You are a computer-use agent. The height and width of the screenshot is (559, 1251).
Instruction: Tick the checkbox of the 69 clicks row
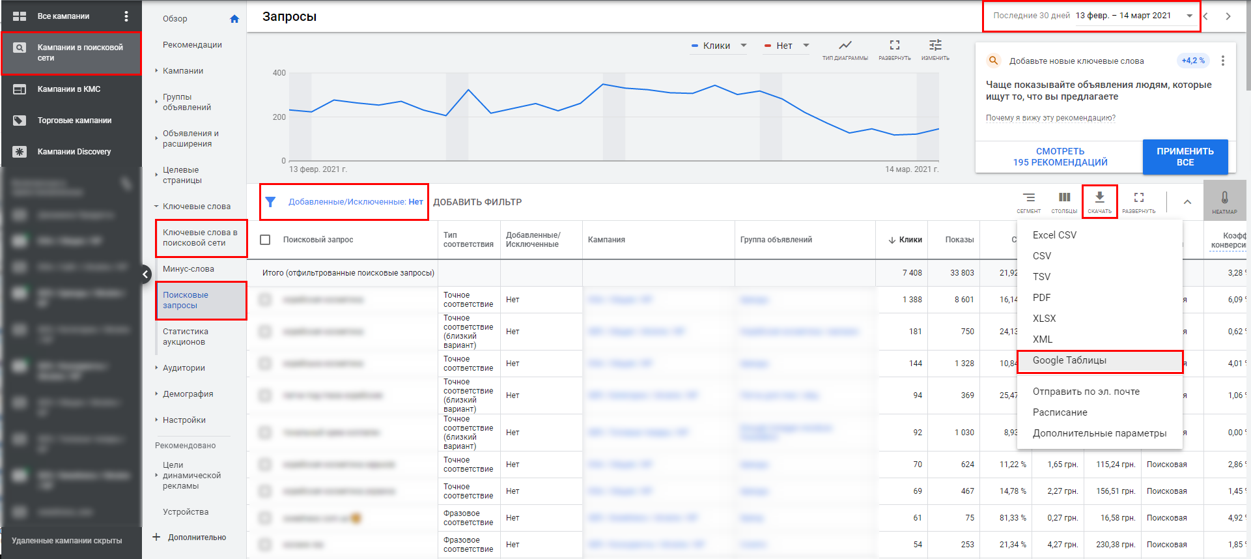pos(265,491)
